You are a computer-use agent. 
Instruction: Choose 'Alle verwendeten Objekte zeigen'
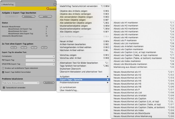pos(83,17)
